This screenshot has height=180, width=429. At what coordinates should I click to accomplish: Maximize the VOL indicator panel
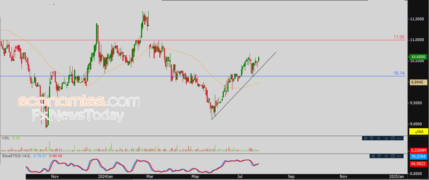[x=372, y=138]
